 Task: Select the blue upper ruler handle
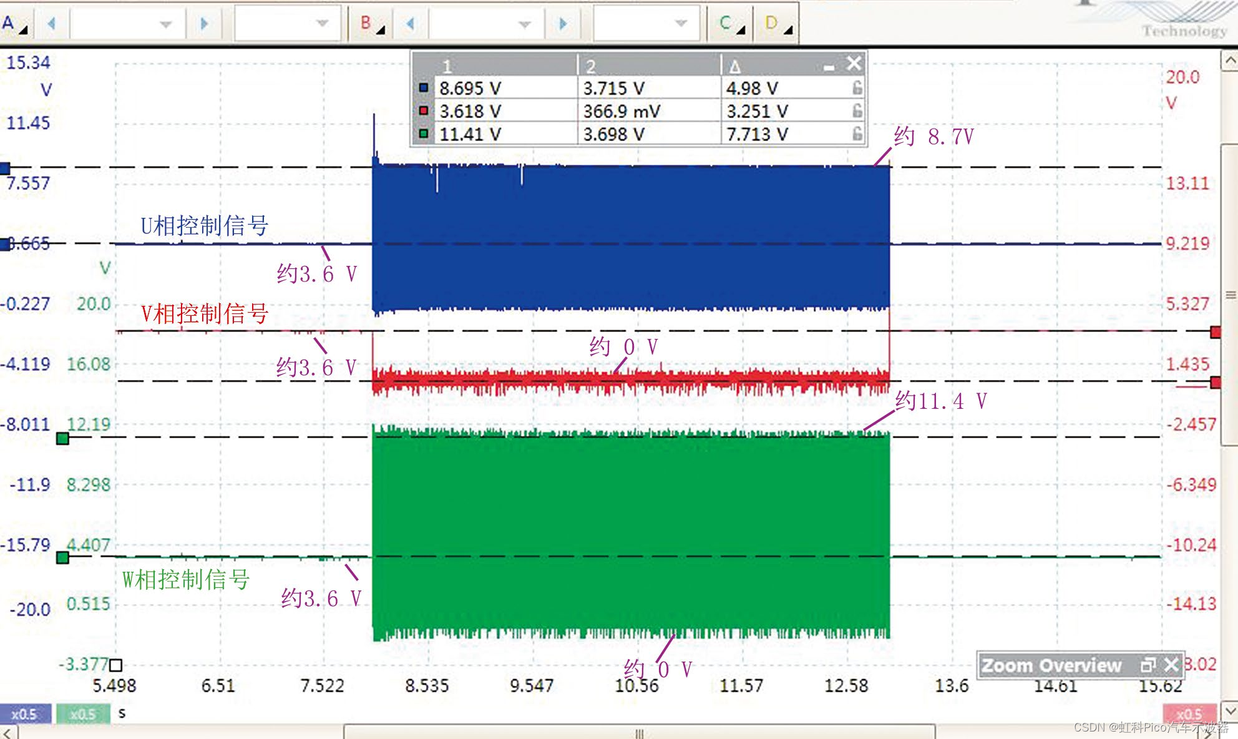pyautogui.click(x=5, y=168)
